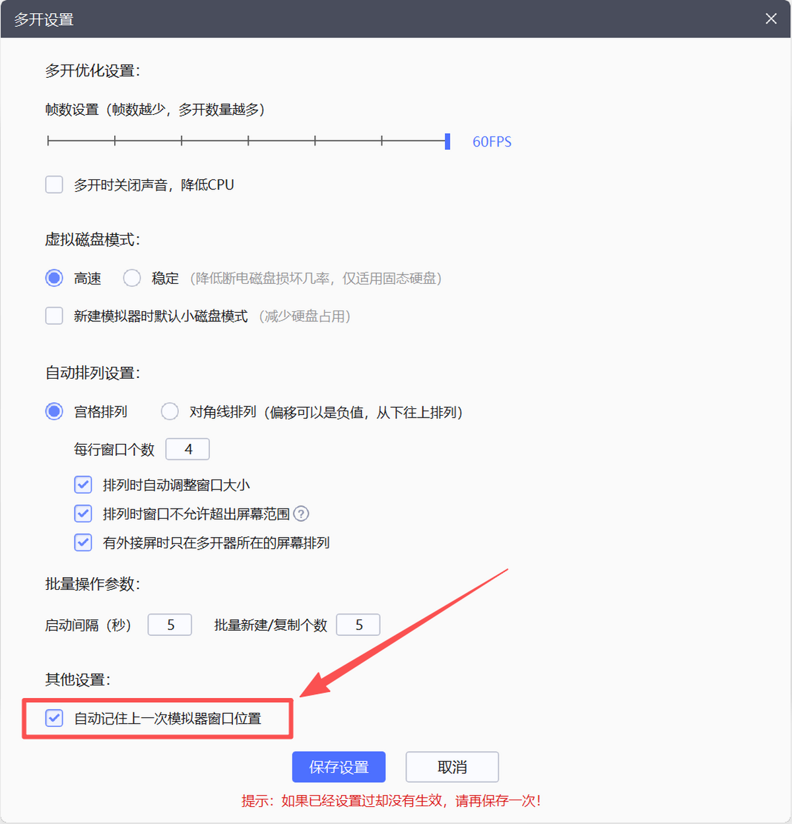Enable 多开时关闭声音，降低CPU checkbox

(x=54, y=185)
